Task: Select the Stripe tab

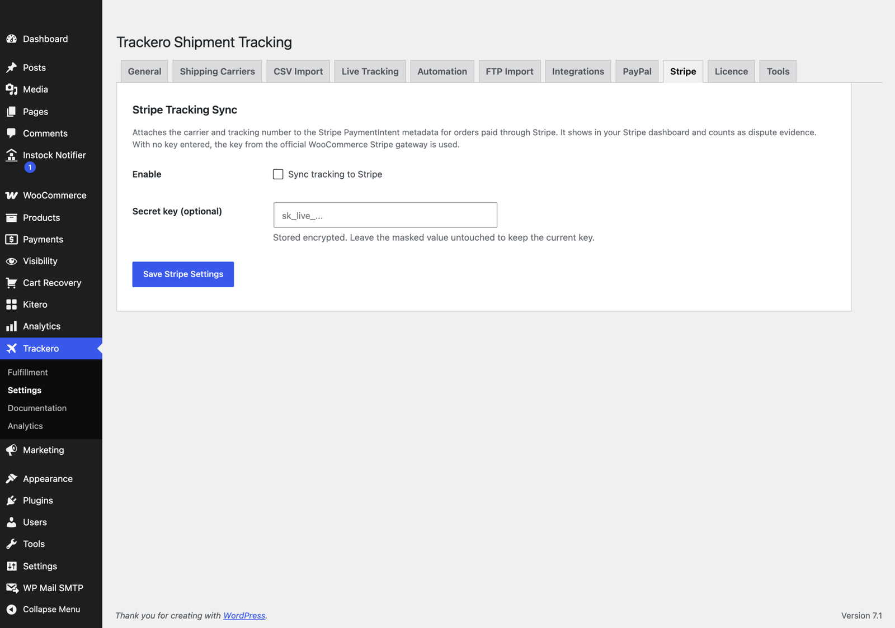Action: pos(683,72)
